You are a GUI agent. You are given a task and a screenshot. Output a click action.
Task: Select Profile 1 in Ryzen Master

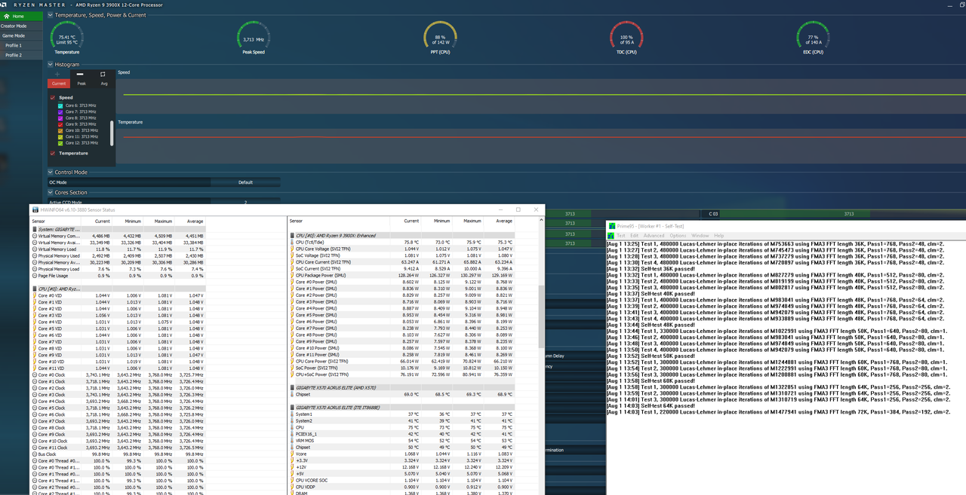pos(22,45)
